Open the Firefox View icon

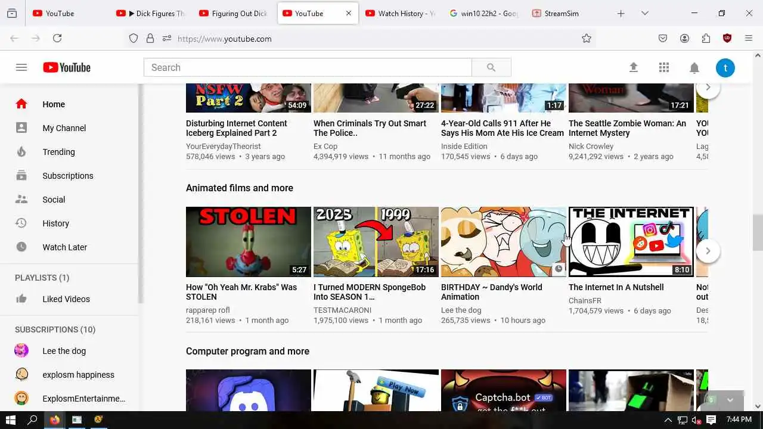point(12,13)
